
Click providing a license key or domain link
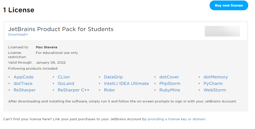click(176, 119)
